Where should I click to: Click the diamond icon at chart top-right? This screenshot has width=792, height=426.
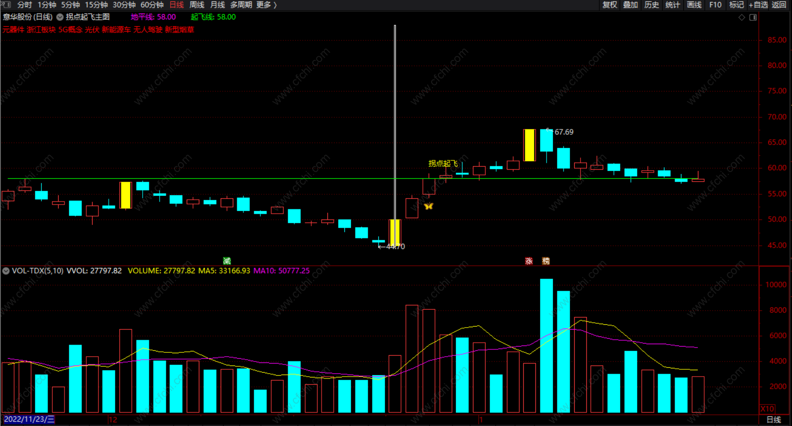[x=742, y=17]
